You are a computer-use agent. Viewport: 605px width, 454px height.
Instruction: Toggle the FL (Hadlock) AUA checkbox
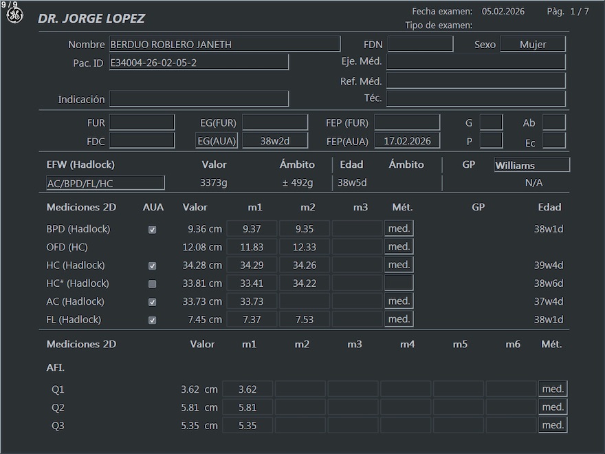pos(152,320)
